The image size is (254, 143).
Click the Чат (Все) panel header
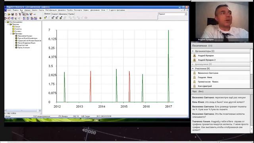click(x=221, y=91)
